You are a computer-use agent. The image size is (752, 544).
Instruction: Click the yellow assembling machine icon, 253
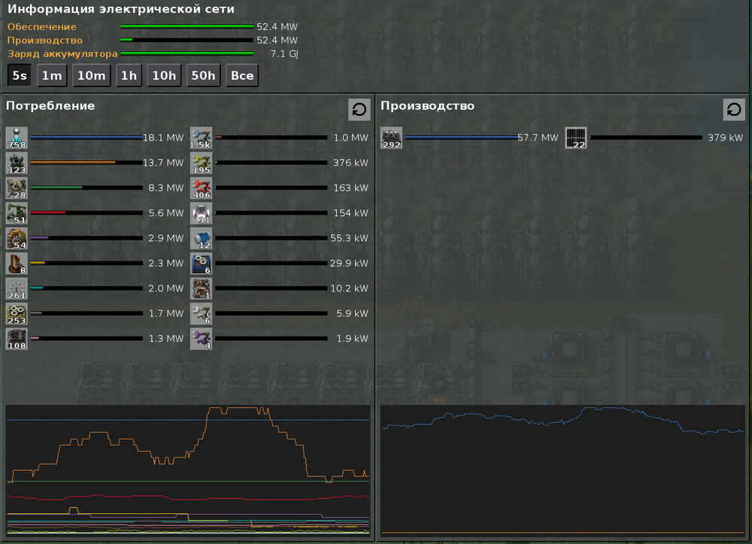click(x=17, y=314)
